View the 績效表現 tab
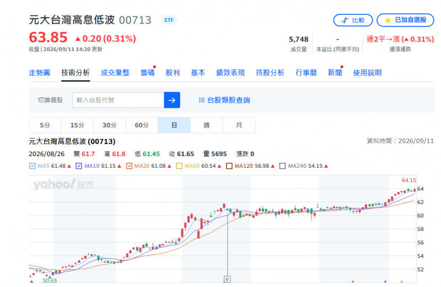Image resolution: width=441 pixels, height=287 pixels. [230, 73]
